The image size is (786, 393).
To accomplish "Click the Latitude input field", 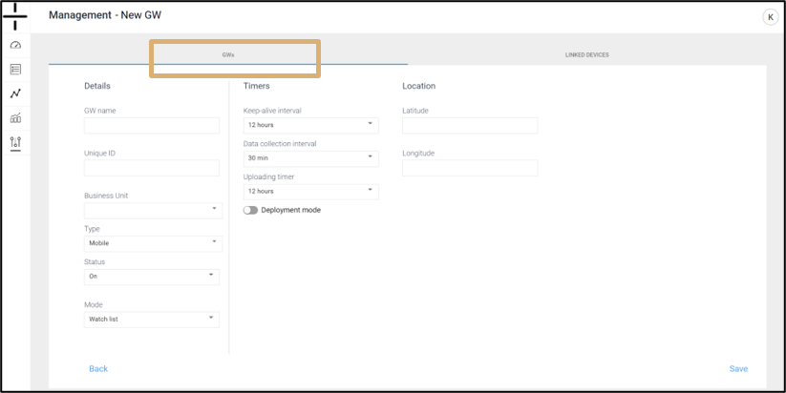I will pyautogui.click(x=470, y=126).
